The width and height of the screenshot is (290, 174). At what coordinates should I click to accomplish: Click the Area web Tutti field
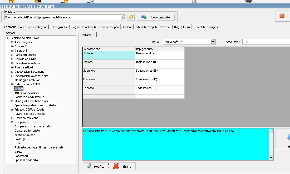(266, 42)
